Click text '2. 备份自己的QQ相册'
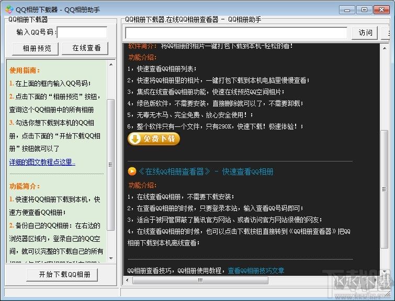 tap(41, 225)
